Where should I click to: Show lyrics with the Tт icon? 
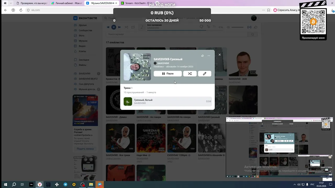coord(214,27)
